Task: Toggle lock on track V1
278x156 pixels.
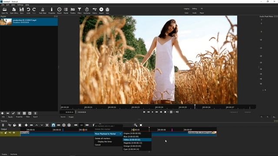Action: [x=6, y=133]
